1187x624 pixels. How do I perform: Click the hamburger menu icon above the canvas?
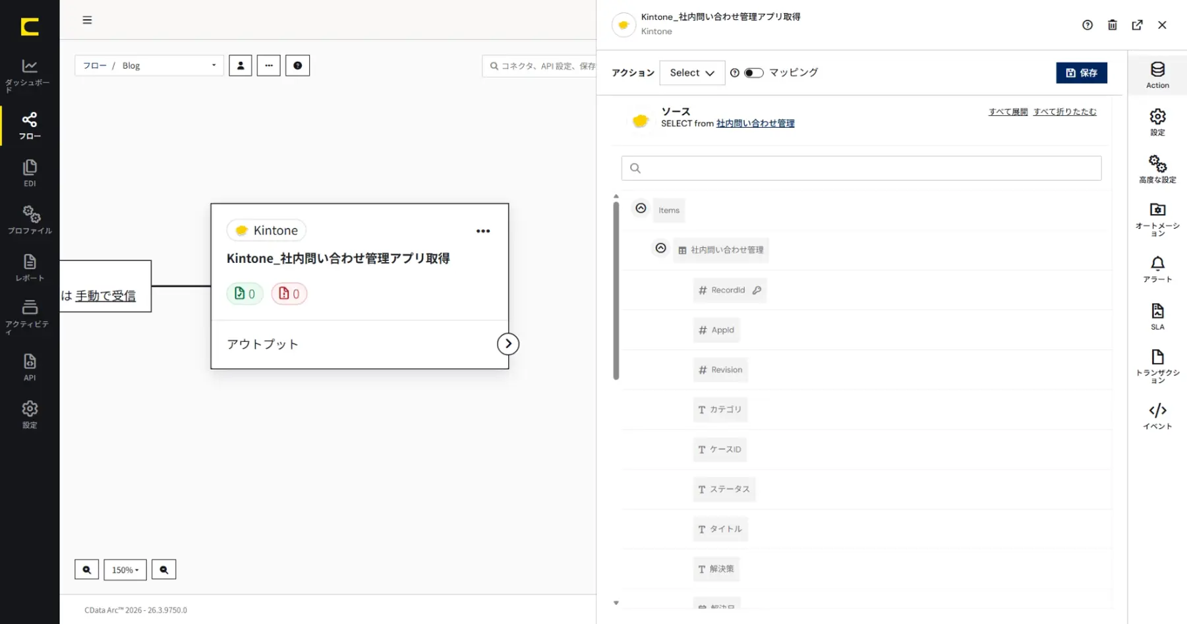tap(87, 20)
